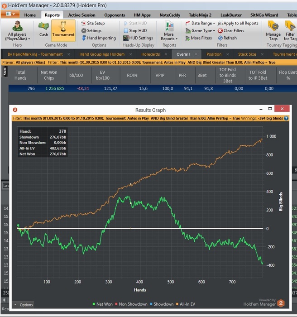Toggle the All-In EV legend series
Viewport: 297px width, 317px height.
(185, 304)
